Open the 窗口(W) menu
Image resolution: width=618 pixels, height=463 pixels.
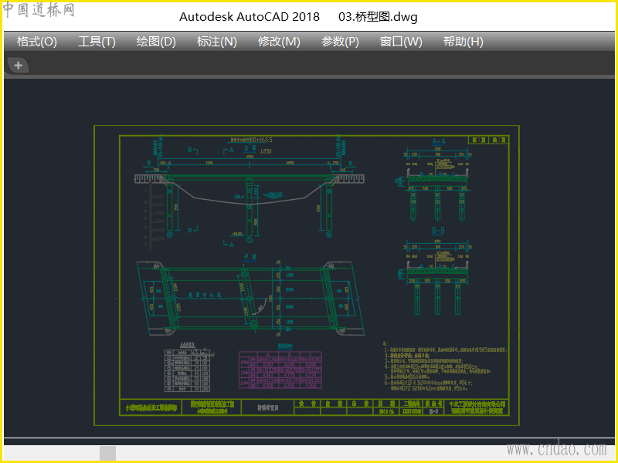point(401,42)
